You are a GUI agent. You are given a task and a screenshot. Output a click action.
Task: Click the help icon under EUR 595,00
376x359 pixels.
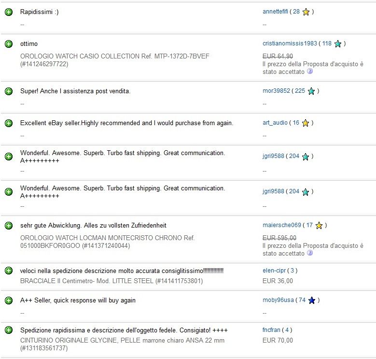[310, 253]
